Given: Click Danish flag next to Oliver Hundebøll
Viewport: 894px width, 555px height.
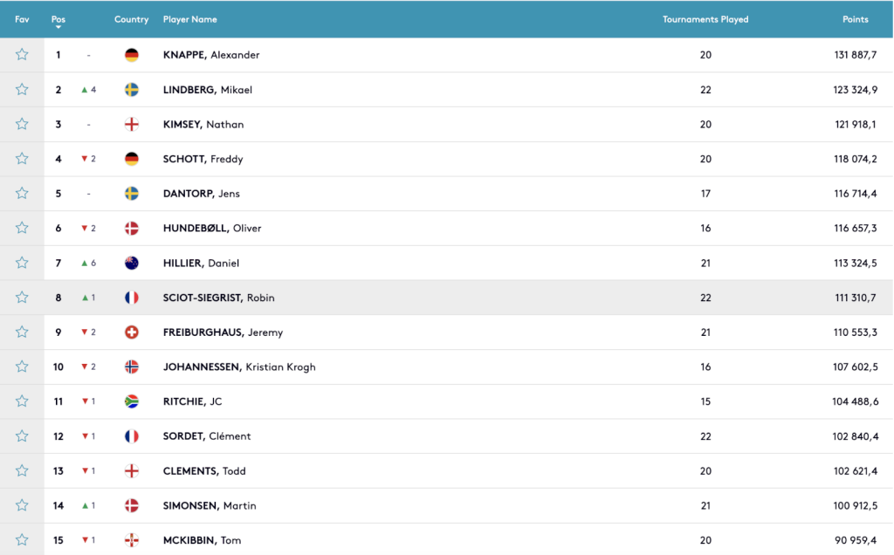Looking at the screenshot, I should tap(132, 228).
